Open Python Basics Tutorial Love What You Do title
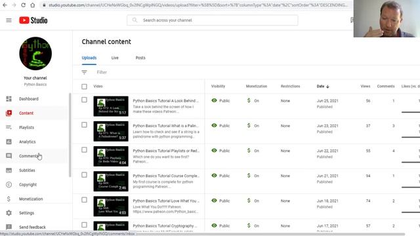This screenshot has height=236, width=420. click(166, 201)
